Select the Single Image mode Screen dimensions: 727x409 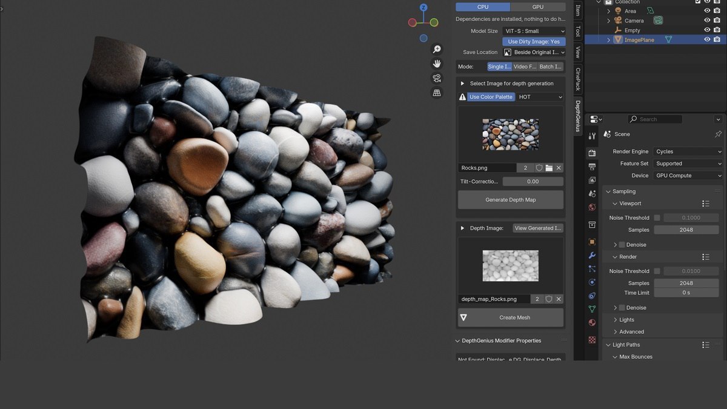click(x=499, y=67)
